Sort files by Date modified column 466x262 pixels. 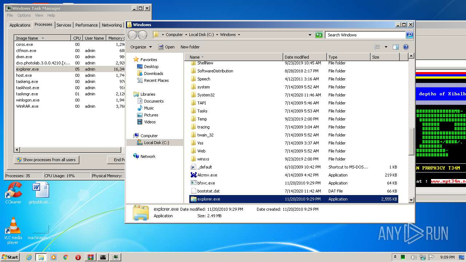[305, 57]
